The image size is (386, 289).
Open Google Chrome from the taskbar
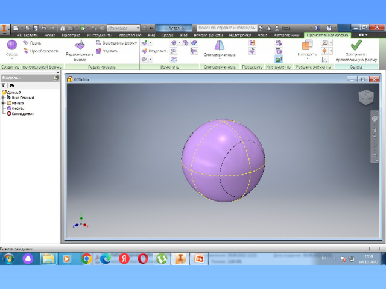[86, 258]
